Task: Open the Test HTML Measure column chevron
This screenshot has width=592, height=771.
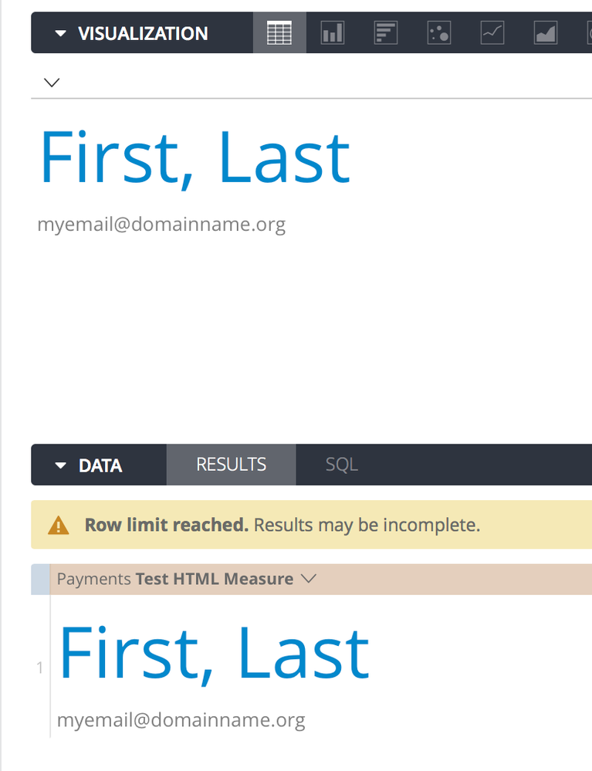Action: [308, 578]
